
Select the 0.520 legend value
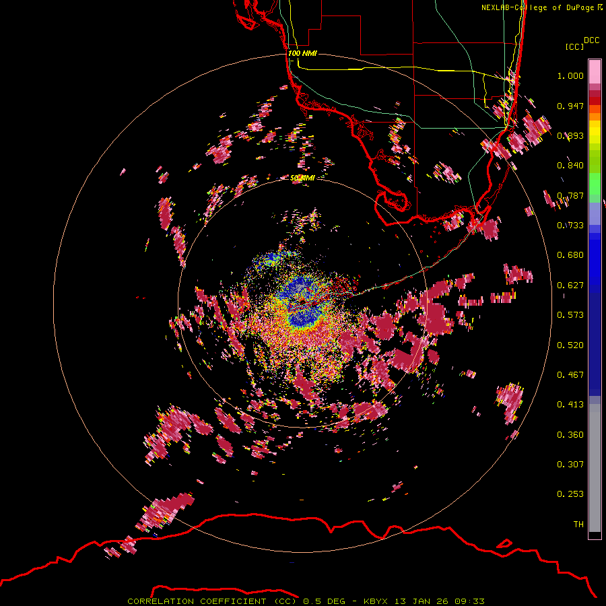point(570,345)
